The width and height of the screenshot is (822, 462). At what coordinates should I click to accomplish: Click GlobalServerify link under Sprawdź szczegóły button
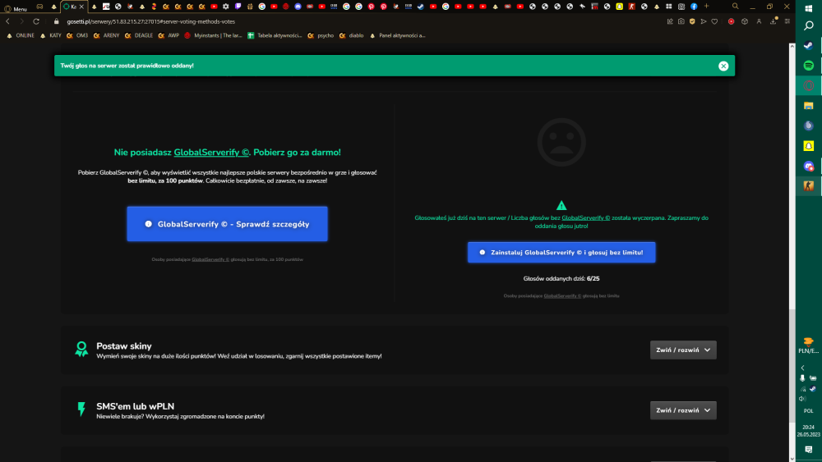pos(210,259)
